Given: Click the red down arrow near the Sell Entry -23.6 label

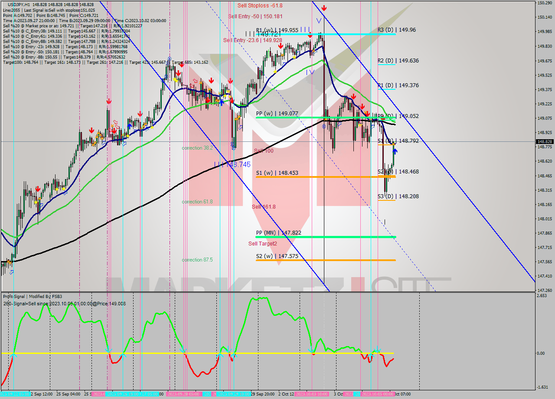Looking at the screenshot, I should click(281, 46).
